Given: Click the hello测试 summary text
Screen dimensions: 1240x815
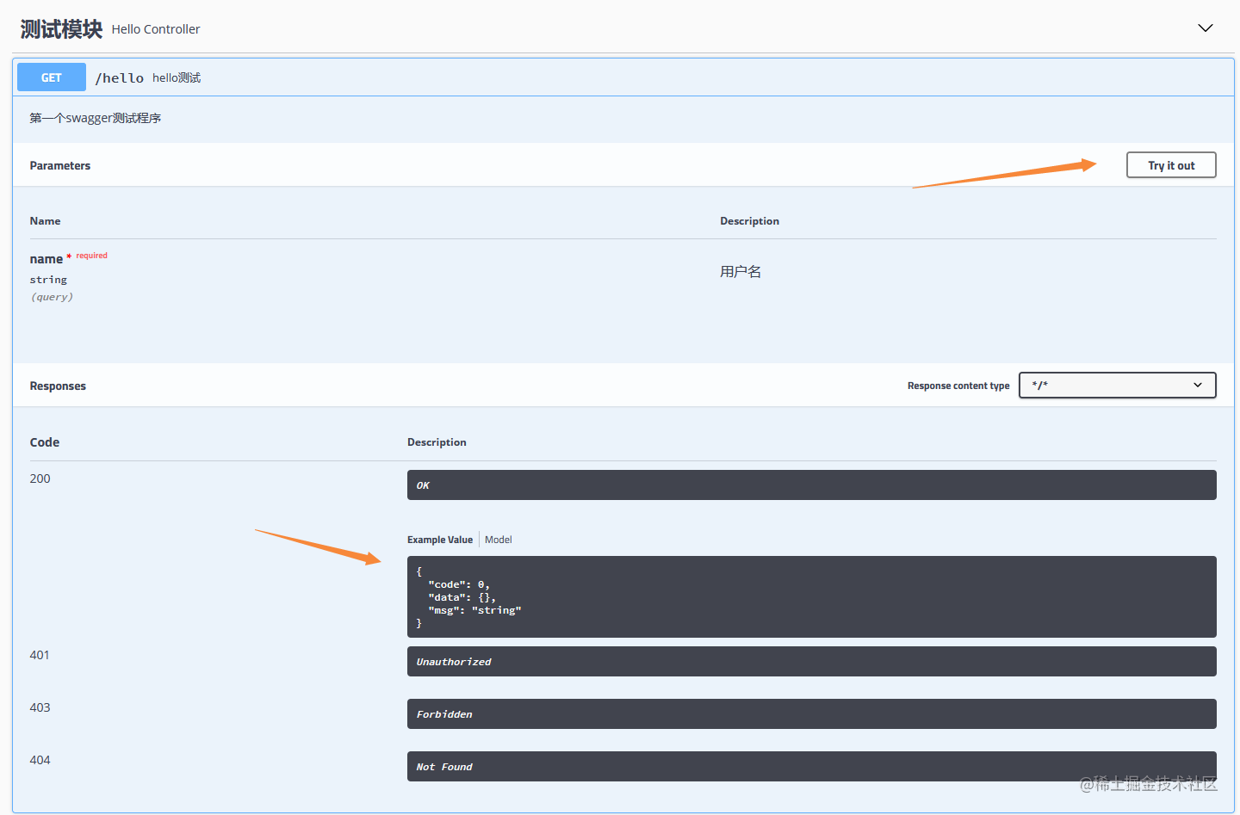Looking at the screenshot, I should click(177, 77).
